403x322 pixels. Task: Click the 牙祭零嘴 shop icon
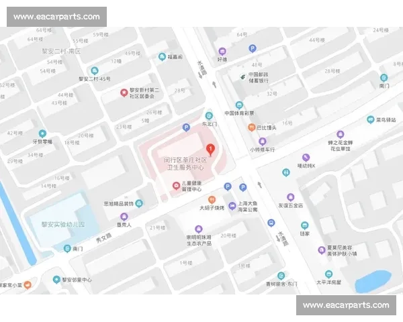click(42, 133)
